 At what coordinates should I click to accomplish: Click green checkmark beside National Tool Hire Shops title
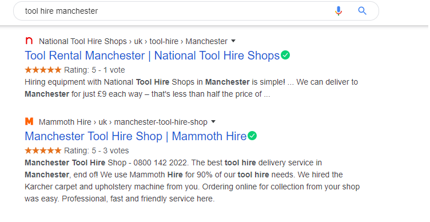[285, 55]
